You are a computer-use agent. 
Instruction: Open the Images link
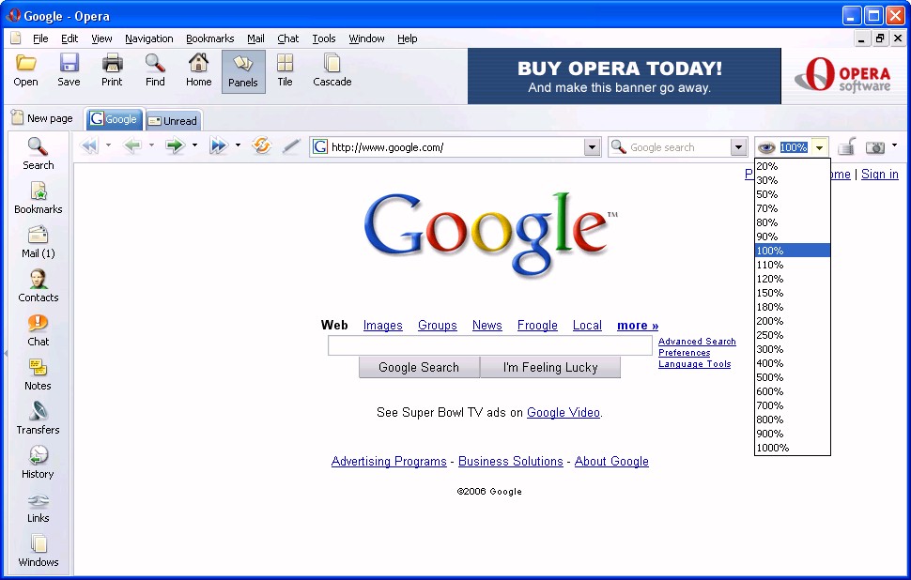click(x=383, y=325)
